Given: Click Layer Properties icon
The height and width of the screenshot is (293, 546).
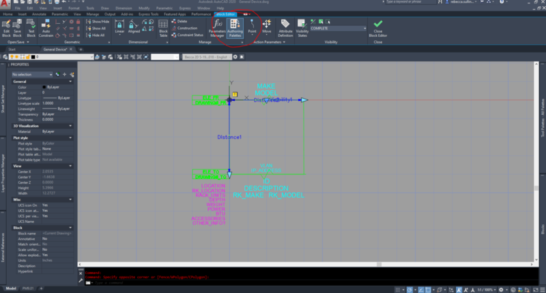Looking at the screenshot, I should [5, 57].
